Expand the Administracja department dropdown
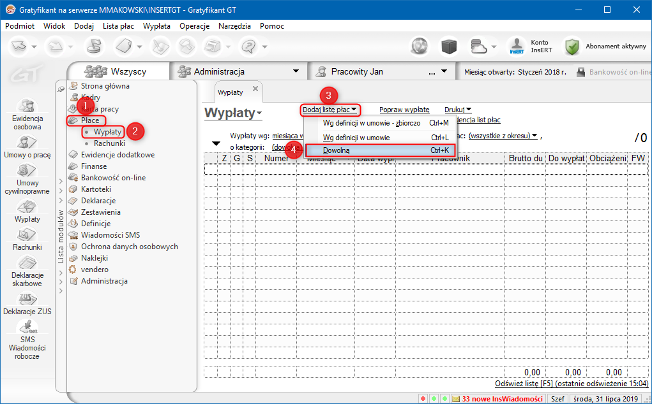The height and width of the screenshot is (404, 652). coord(296,71)
